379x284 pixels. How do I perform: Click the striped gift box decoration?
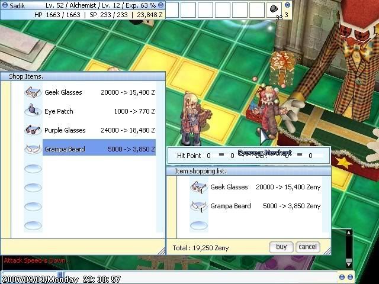[282, 67]
